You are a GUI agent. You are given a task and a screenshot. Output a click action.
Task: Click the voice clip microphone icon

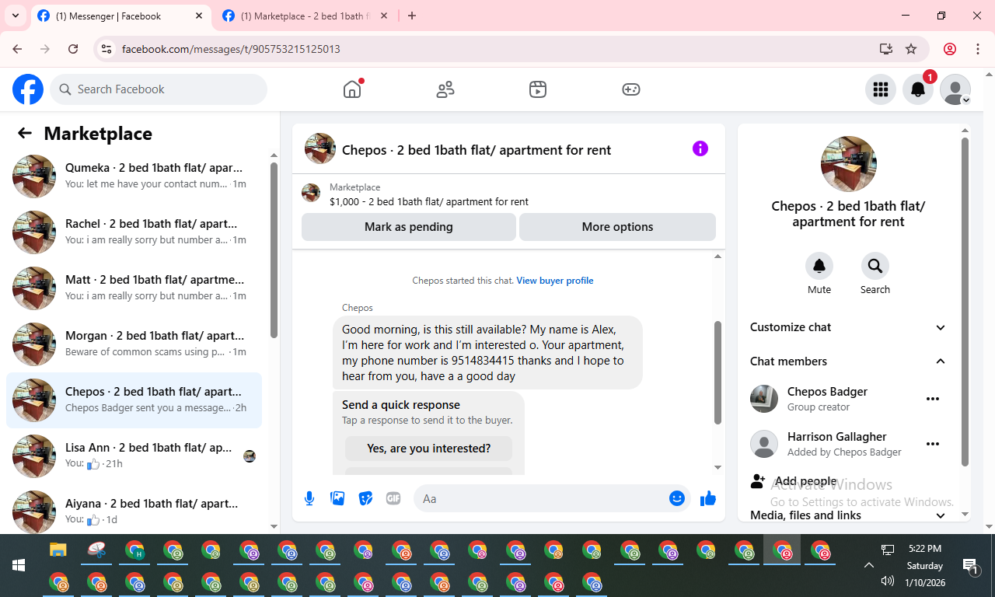pos(309,498)
